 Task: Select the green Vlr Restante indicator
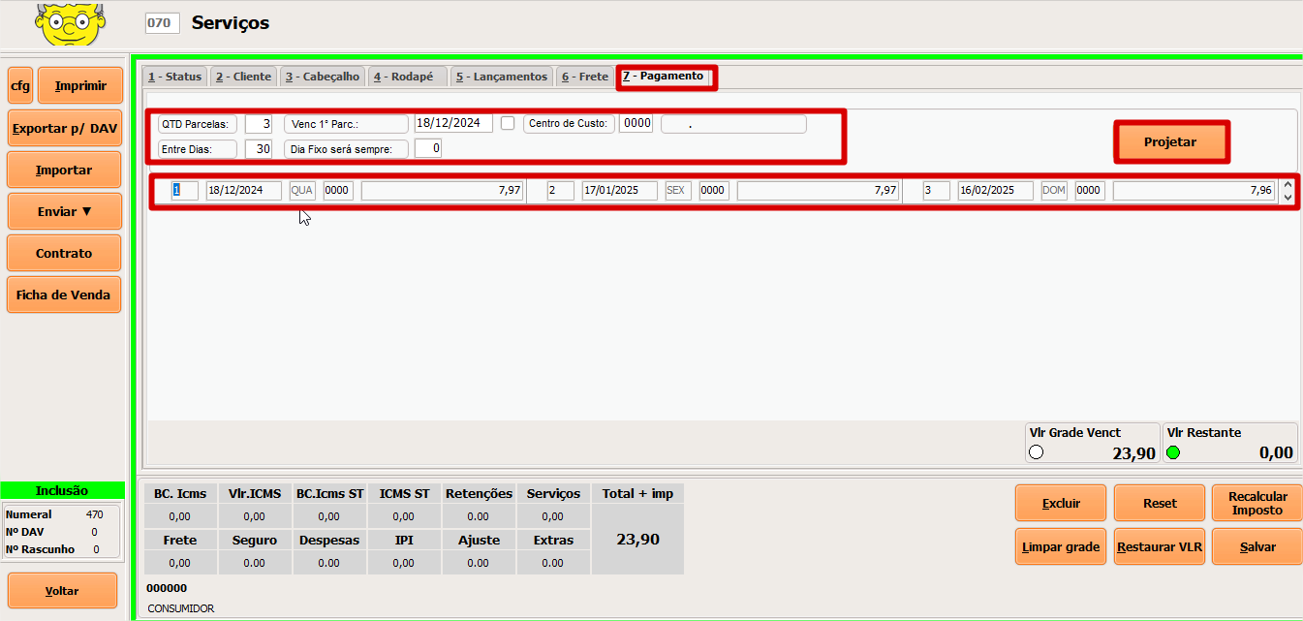tap(1173, 452)
